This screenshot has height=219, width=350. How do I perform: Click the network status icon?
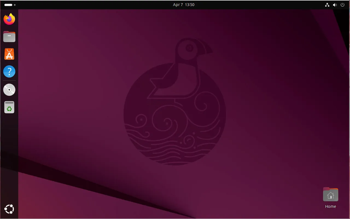(327, 5)
